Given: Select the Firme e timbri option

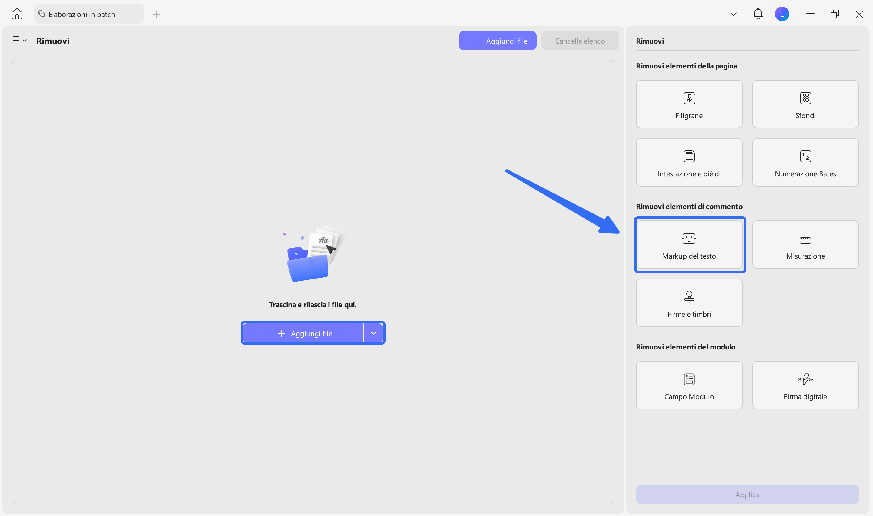Looking at the screenshot, I should click(x=689, y=303).
